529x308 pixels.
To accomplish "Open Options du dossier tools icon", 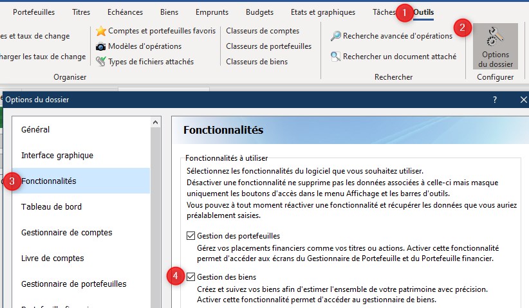I will point(495,46).
